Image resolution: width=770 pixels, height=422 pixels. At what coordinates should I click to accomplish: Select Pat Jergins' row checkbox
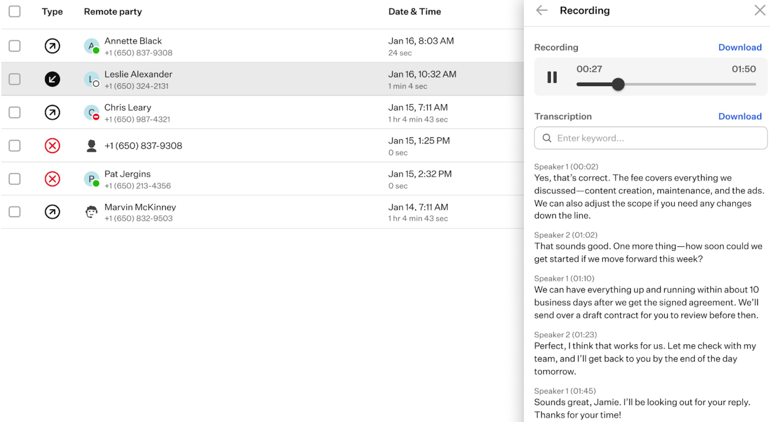coord(14,179)
